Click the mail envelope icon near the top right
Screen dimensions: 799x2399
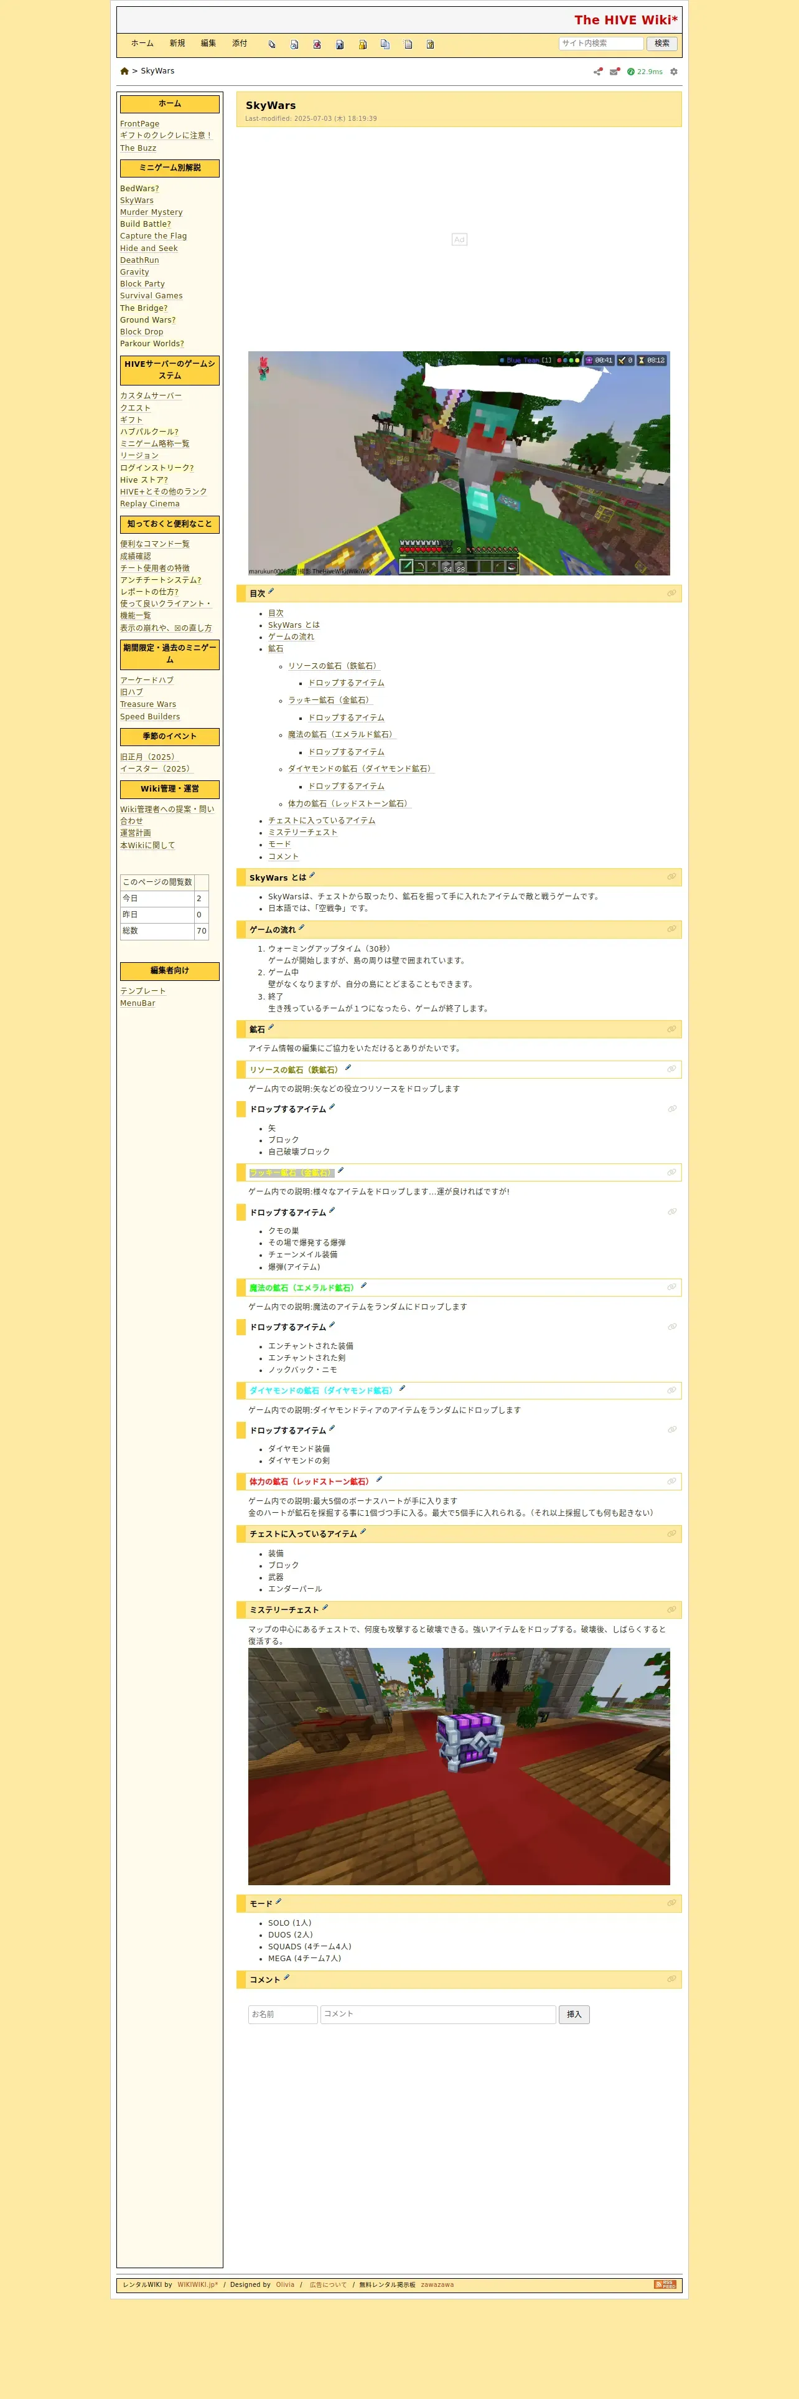click(615, 72)
